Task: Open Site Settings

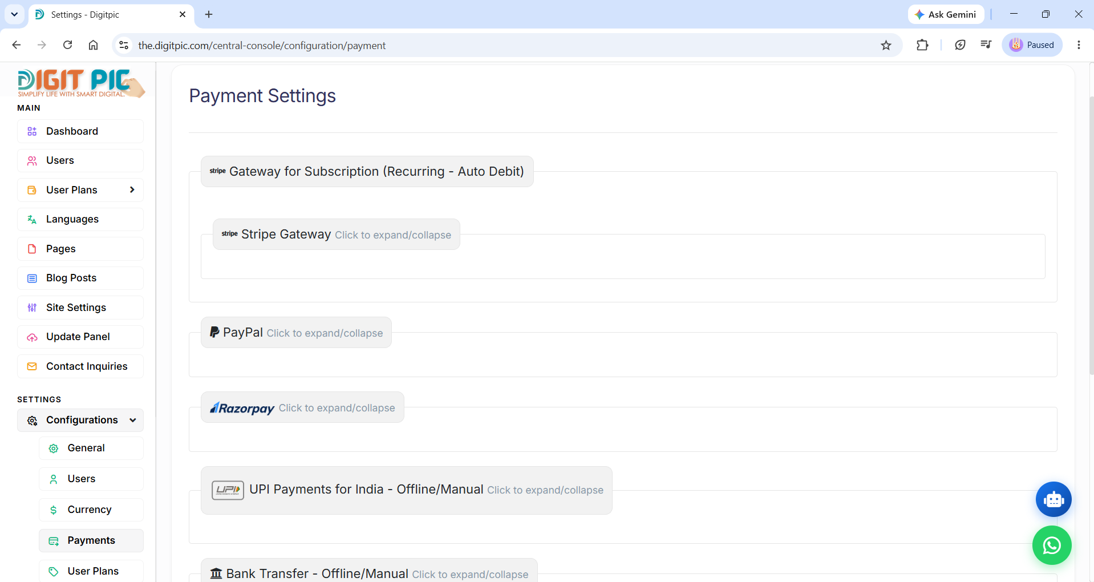Action: (x=80, y=308)
